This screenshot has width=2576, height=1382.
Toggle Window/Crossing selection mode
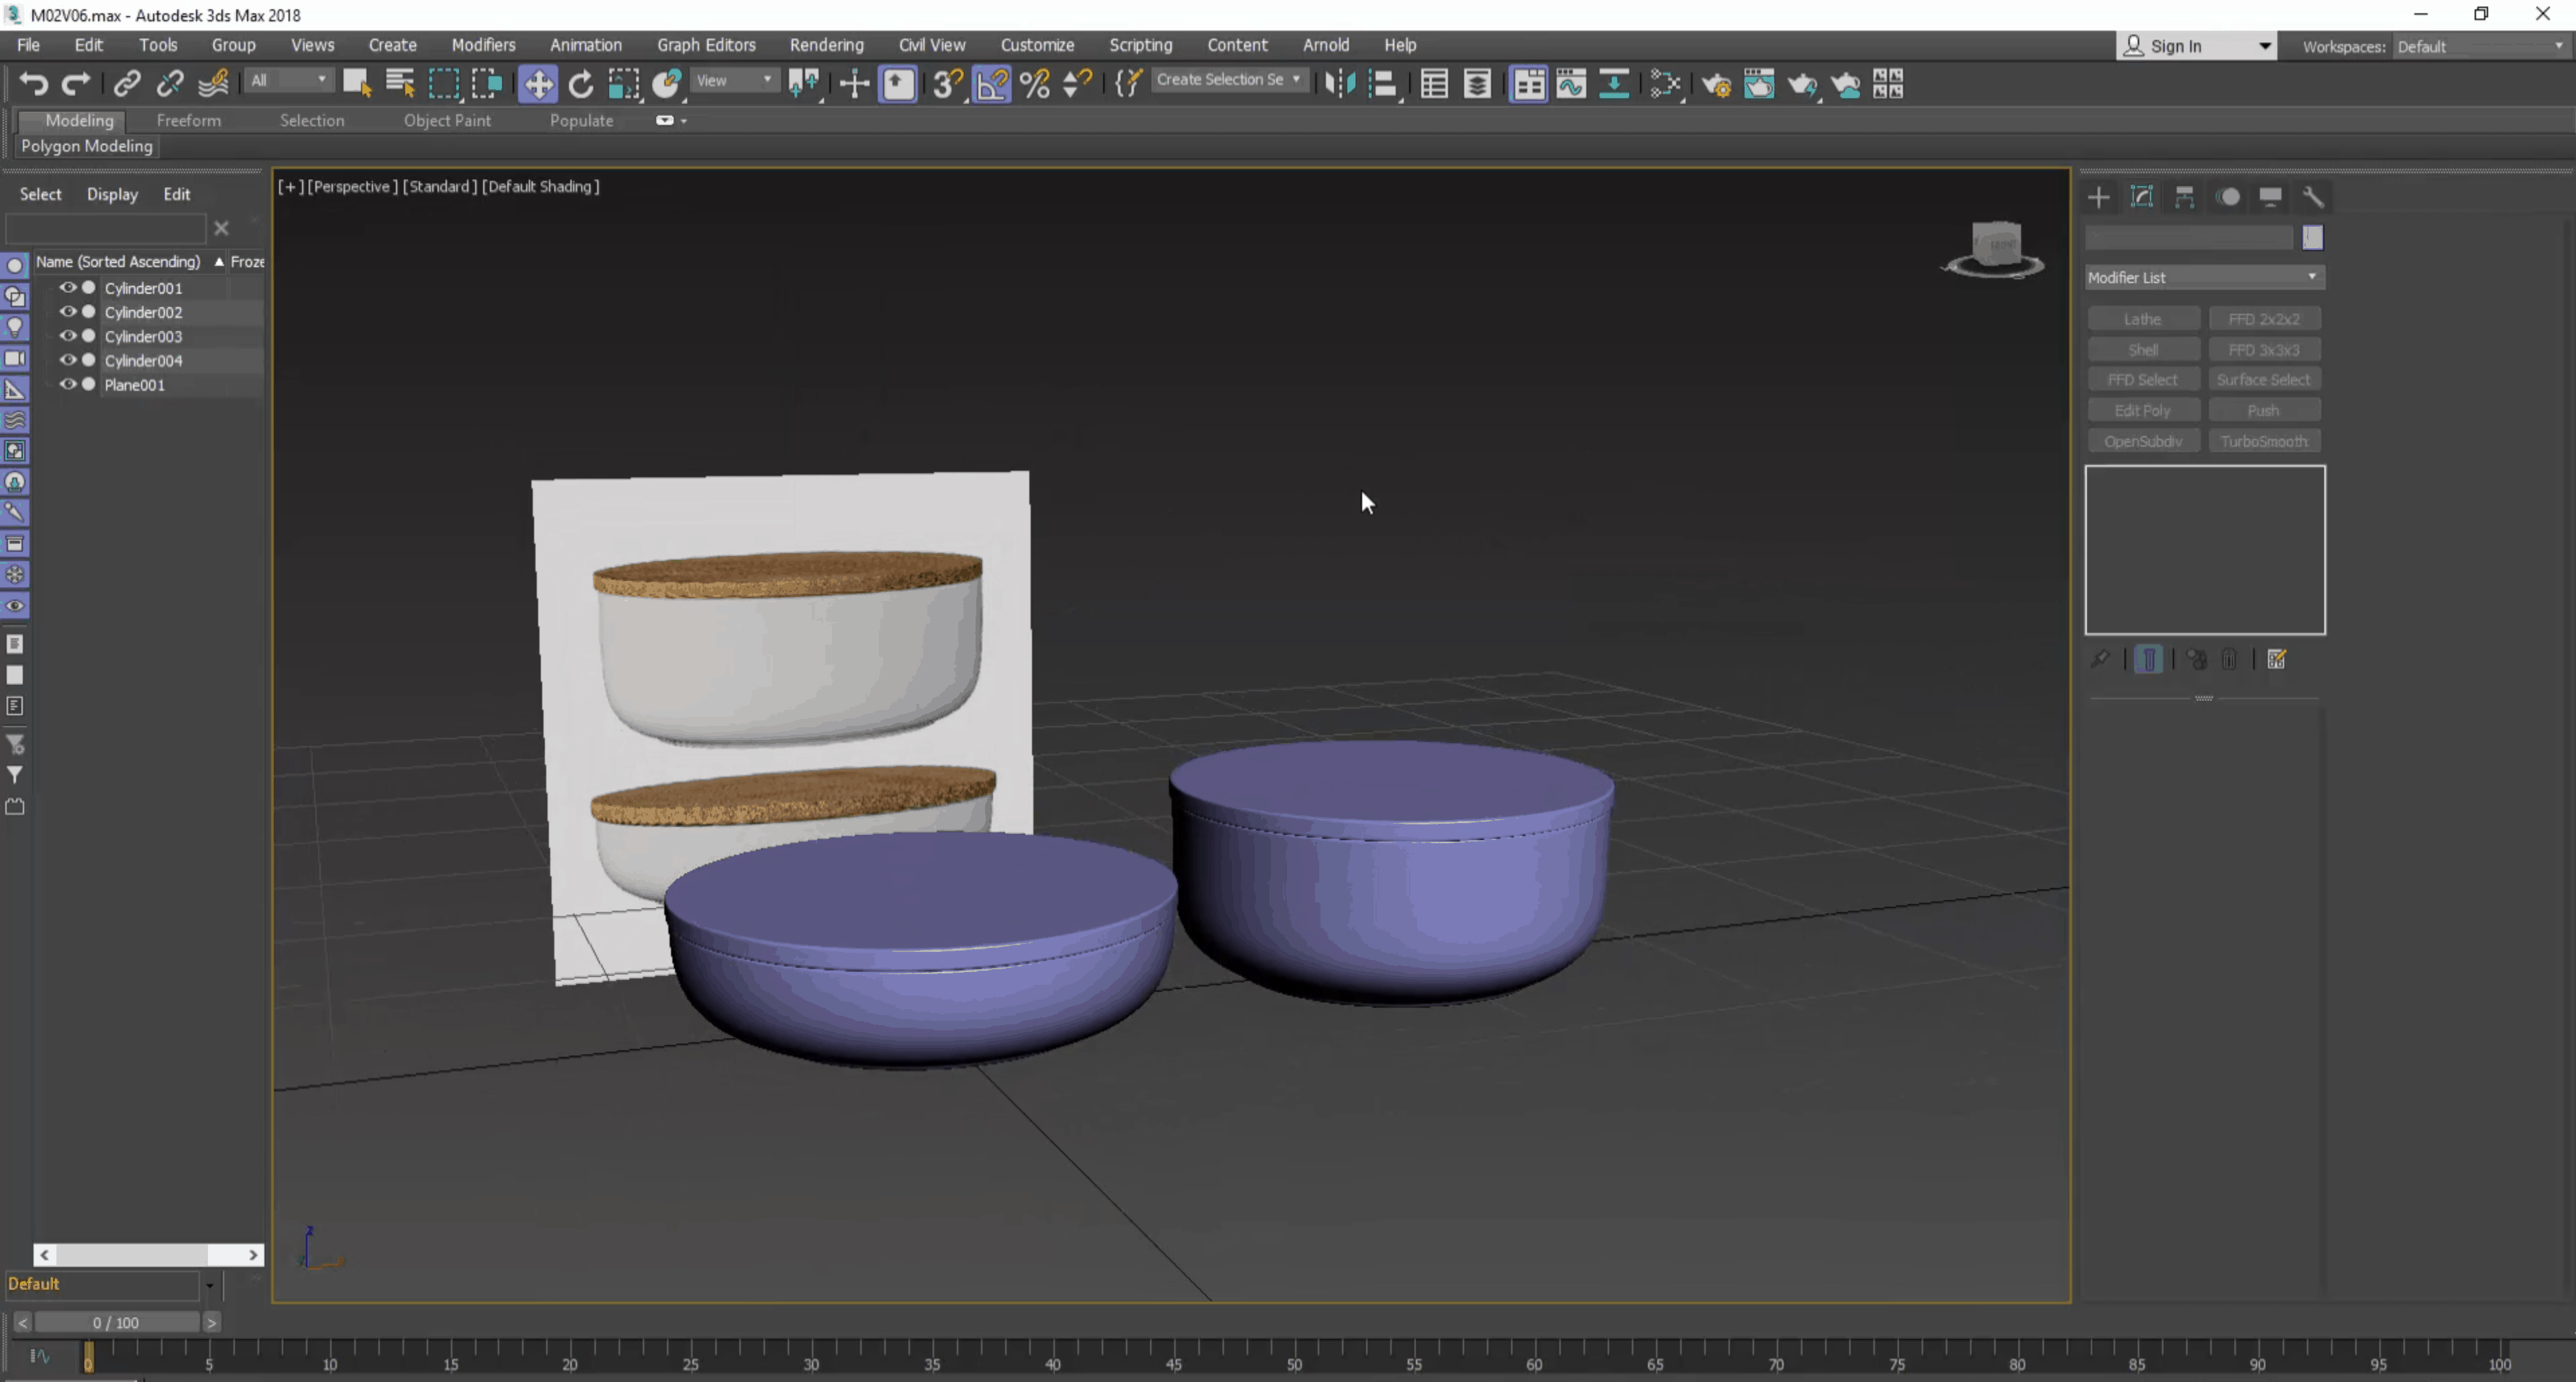click(487, 84)
